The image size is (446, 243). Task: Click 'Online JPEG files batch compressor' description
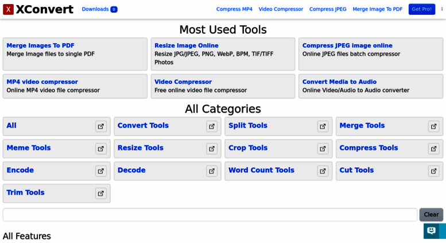[351, 54]
